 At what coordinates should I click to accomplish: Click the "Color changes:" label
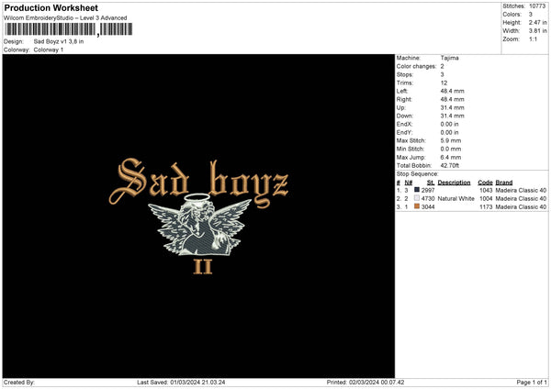pyautogui.click(x=416, y=66)
